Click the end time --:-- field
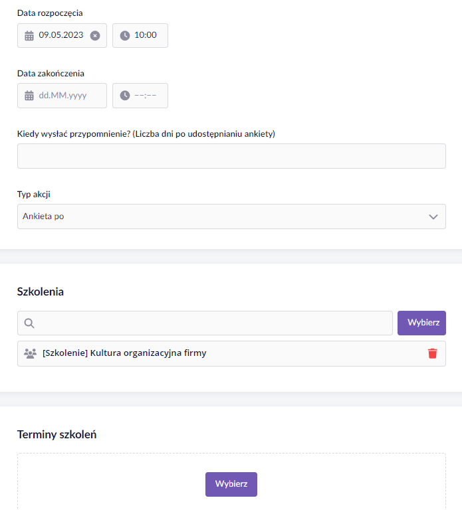The height and width of the screenshot is (510, 462). coord(140,96)
